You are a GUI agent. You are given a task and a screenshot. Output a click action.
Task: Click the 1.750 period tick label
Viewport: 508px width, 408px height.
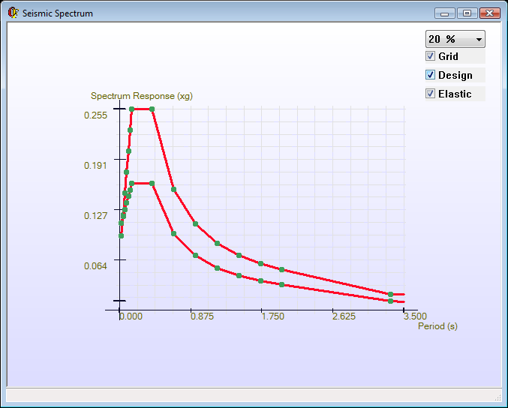pos(272,316)
